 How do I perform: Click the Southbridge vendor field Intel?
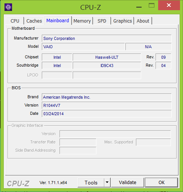pos(57,66)
